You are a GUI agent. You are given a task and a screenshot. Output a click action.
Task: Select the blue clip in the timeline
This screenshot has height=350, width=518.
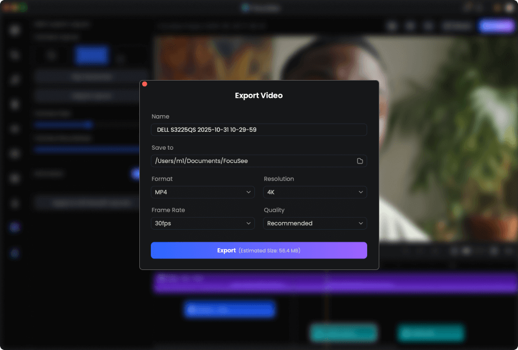[229, 310]
